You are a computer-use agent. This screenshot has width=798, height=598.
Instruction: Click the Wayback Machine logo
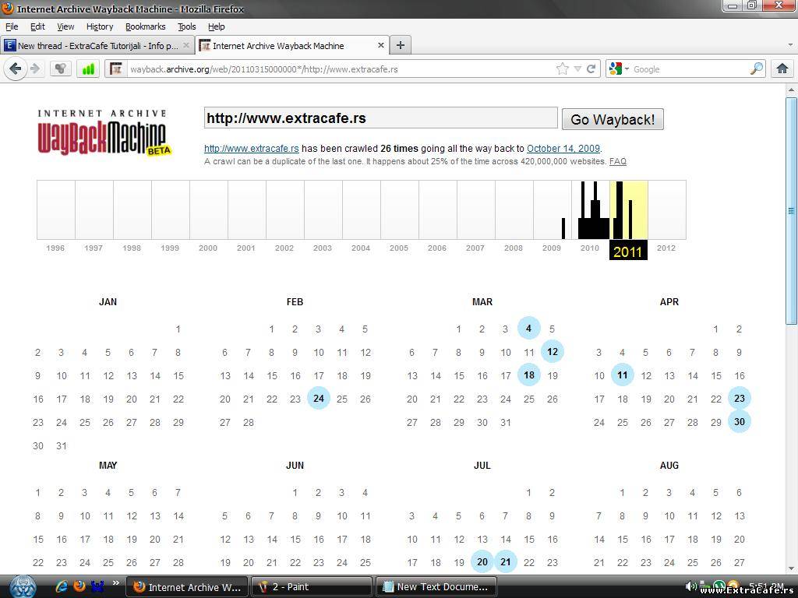[x=104, y=132]
